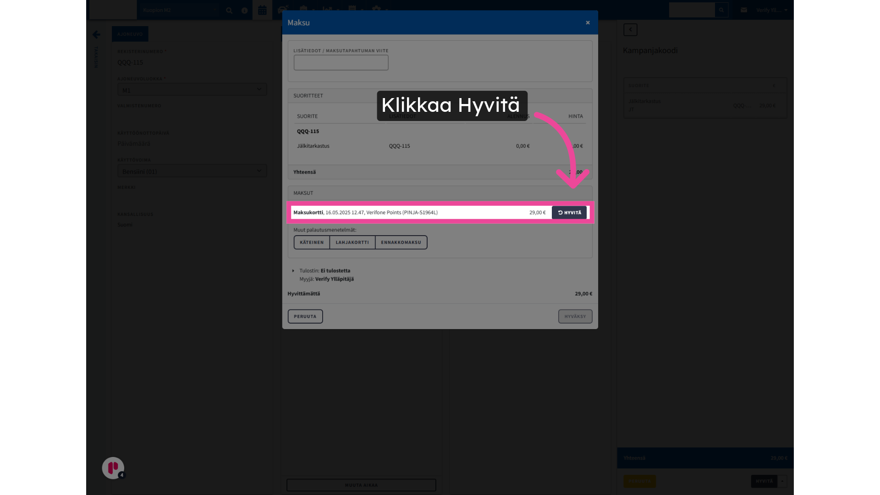Click the Maksukortti payment line text
This screenshot has width=880, height=495.
point(365,213)
